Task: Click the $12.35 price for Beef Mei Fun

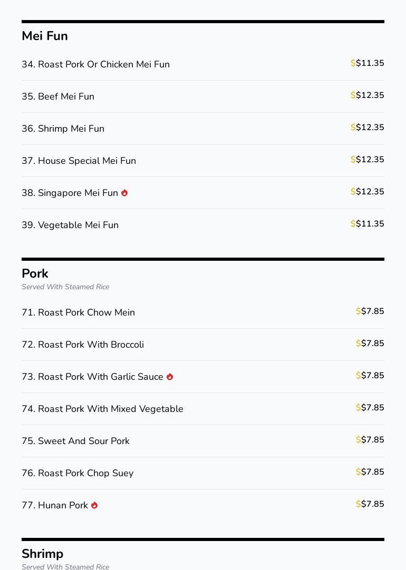Action: pyautogui.click(x=368, y=95)
